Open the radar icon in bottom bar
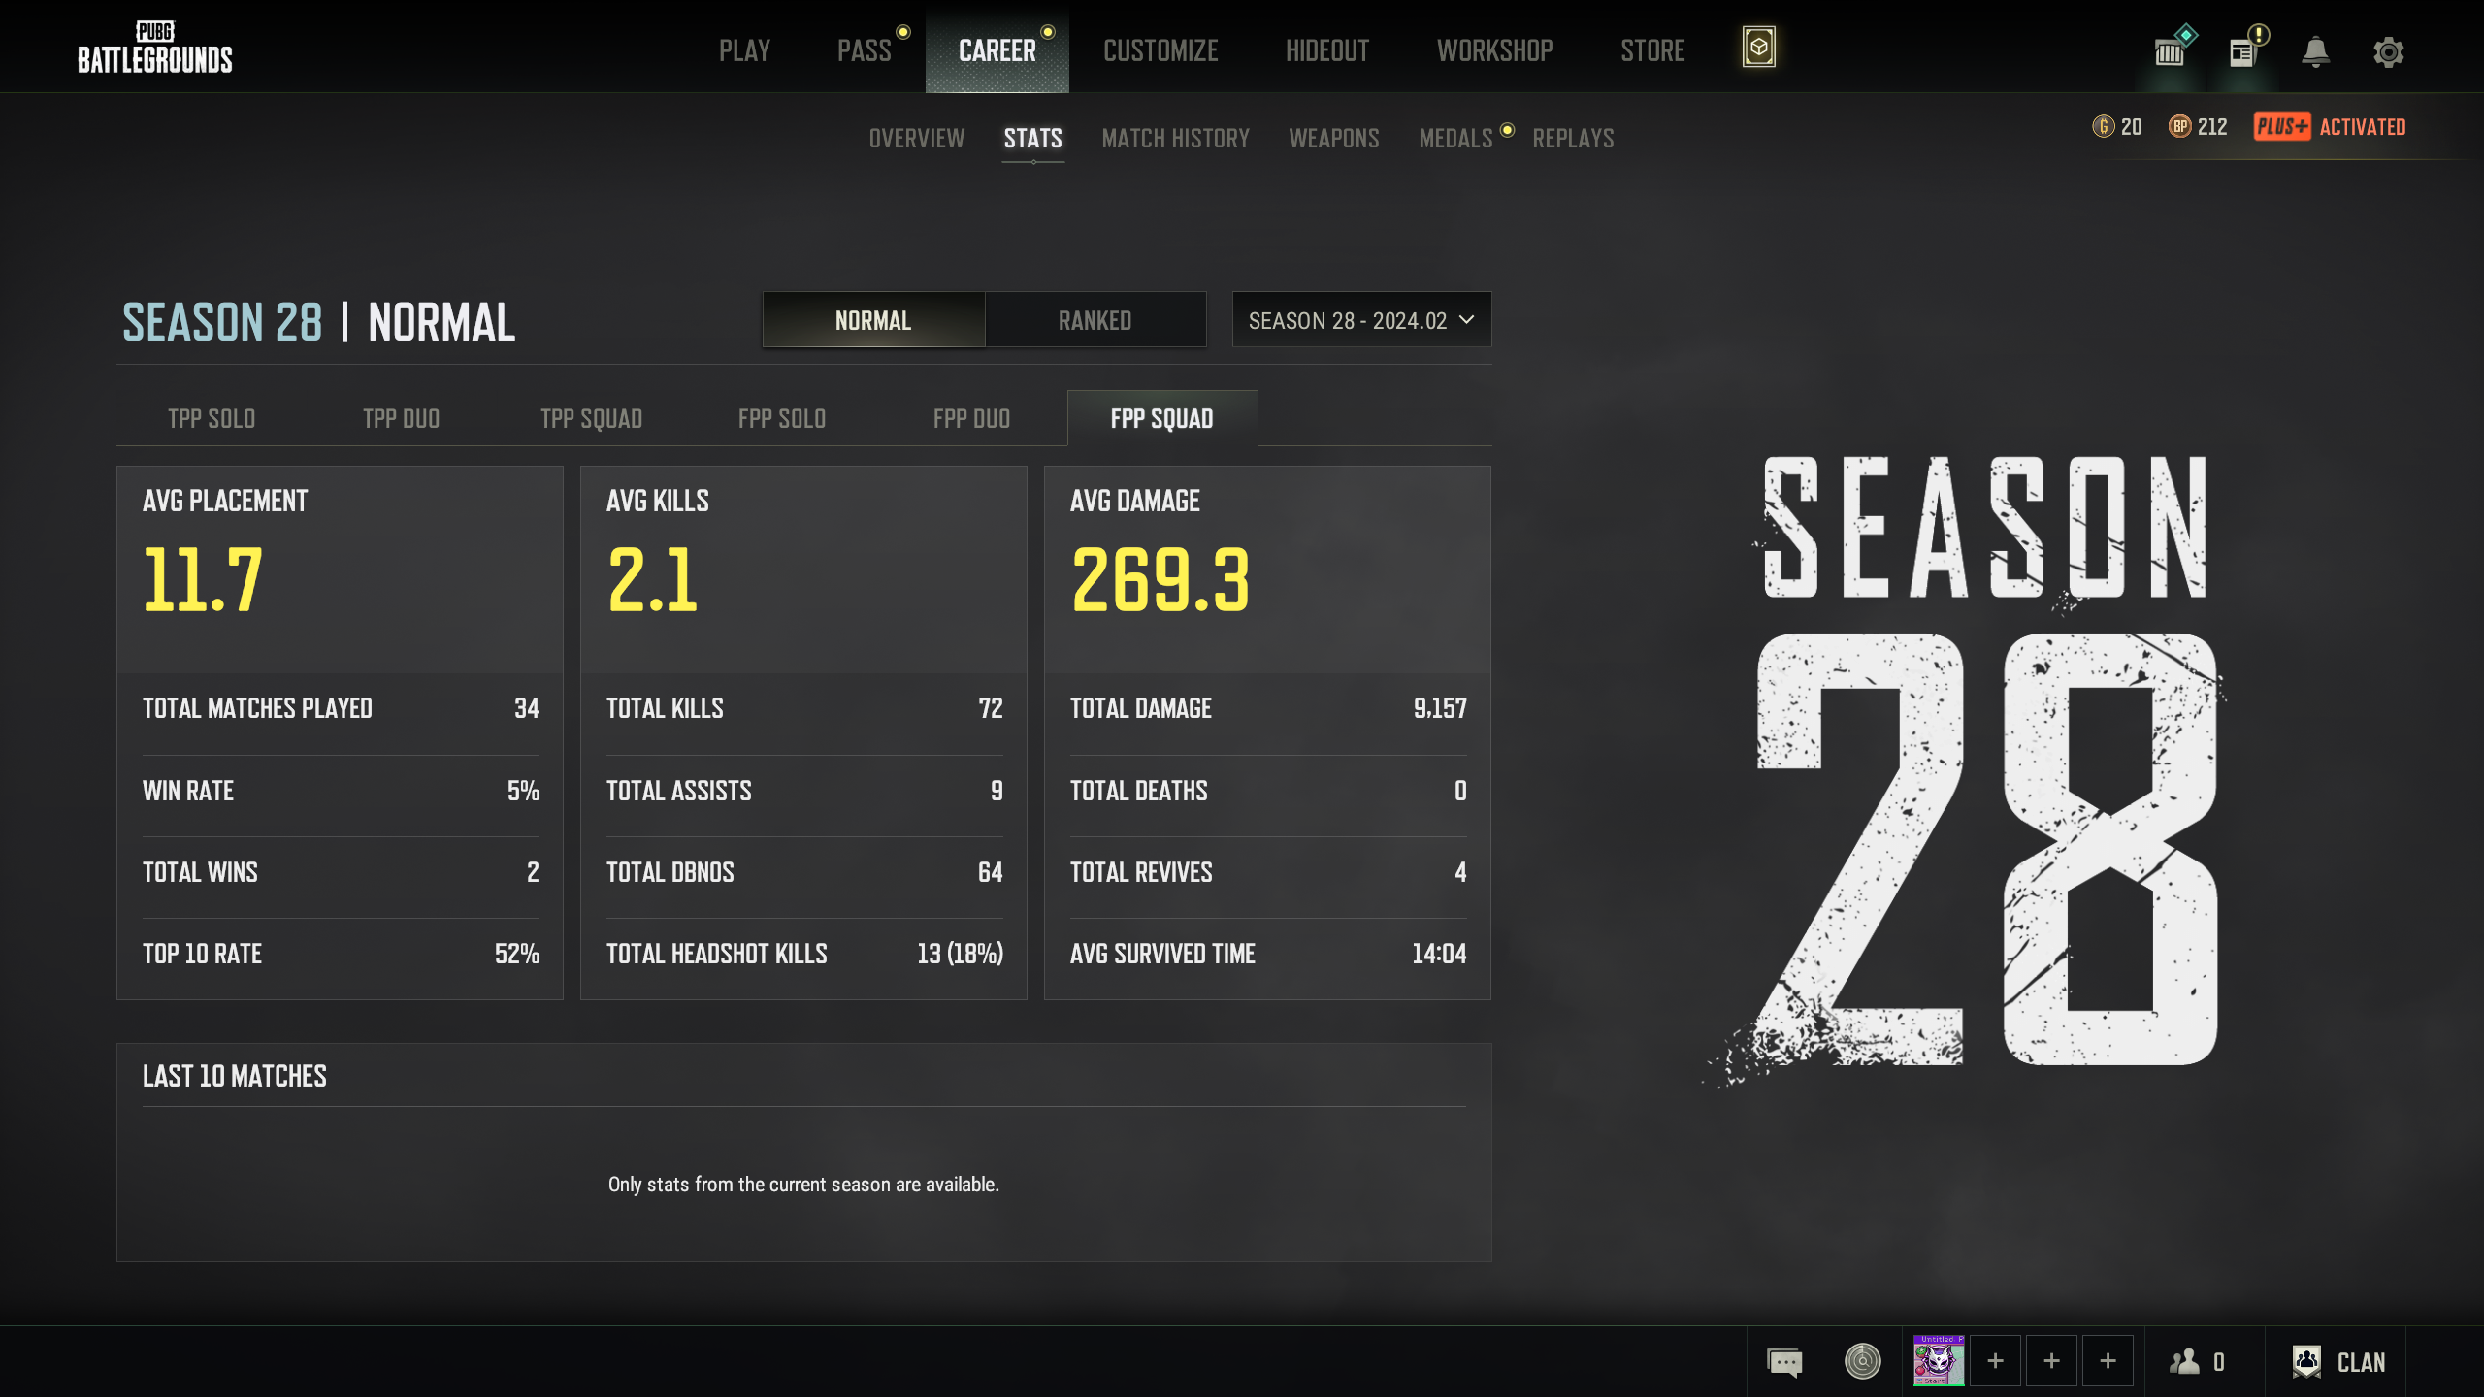 tap(1862, 1362)
